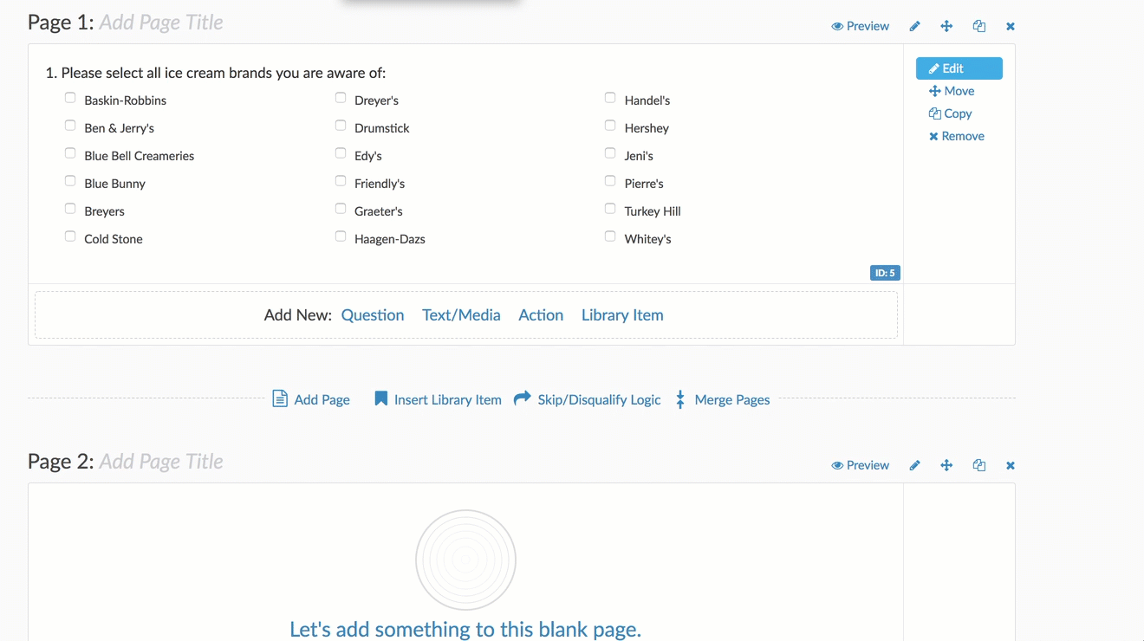The height and width of the screenshot is (641, 1144).
Task: Add a new Action to Page 1
Action: [x=541, y=315]
